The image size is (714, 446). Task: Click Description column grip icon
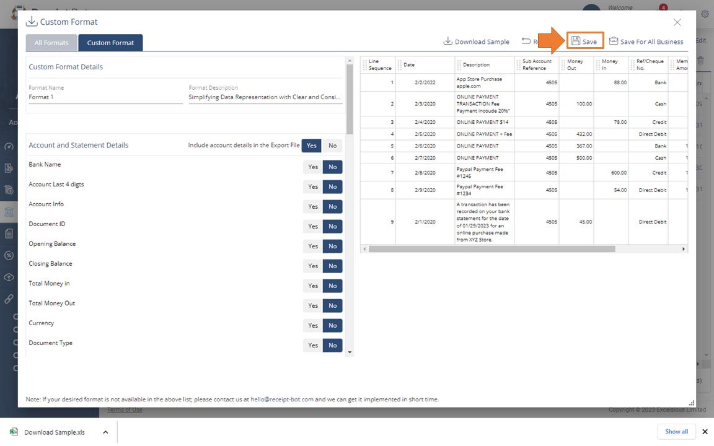459,65
